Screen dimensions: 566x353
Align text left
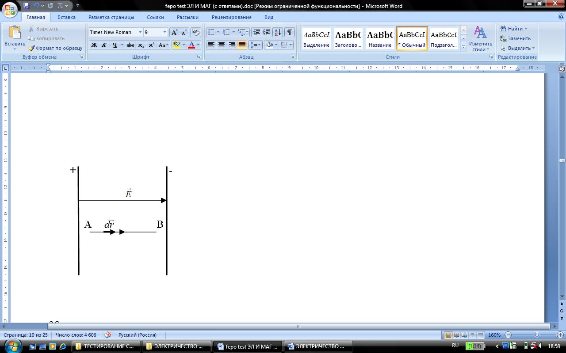click(x=211, y=45)
